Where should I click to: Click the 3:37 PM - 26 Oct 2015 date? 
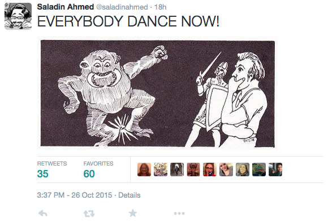click(x=75, y=195)
